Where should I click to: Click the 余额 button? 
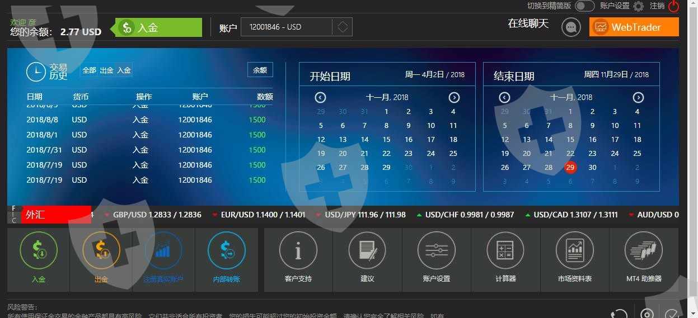point(260,70)
